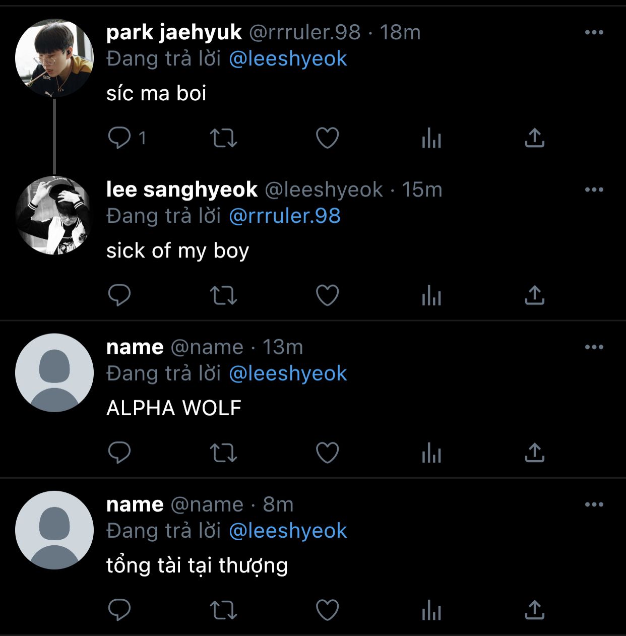The image size is (626, 636).
Task: Open the lee sanghyeok display name
Action: pyautogui.click(x=182, y=189)
